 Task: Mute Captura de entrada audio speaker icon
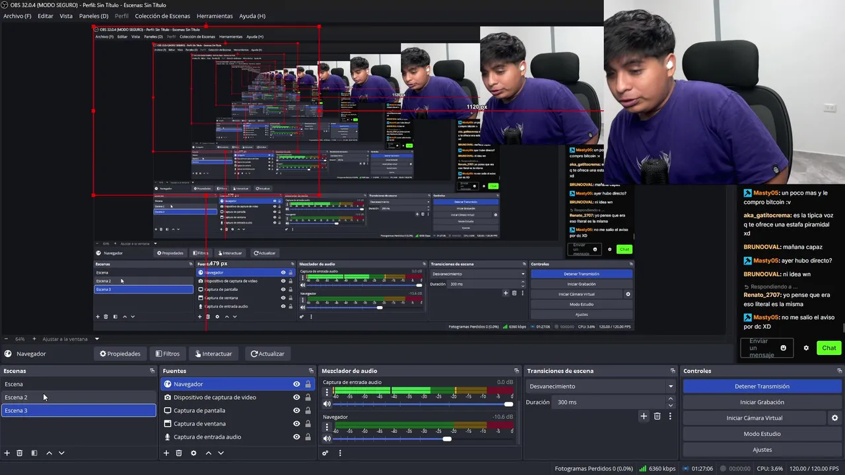[327, 404]
